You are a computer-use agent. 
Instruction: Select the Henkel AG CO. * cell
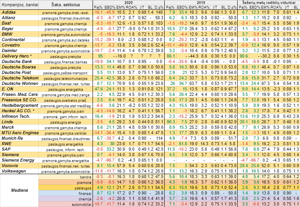pyautogui.click(x=20, y=111)
